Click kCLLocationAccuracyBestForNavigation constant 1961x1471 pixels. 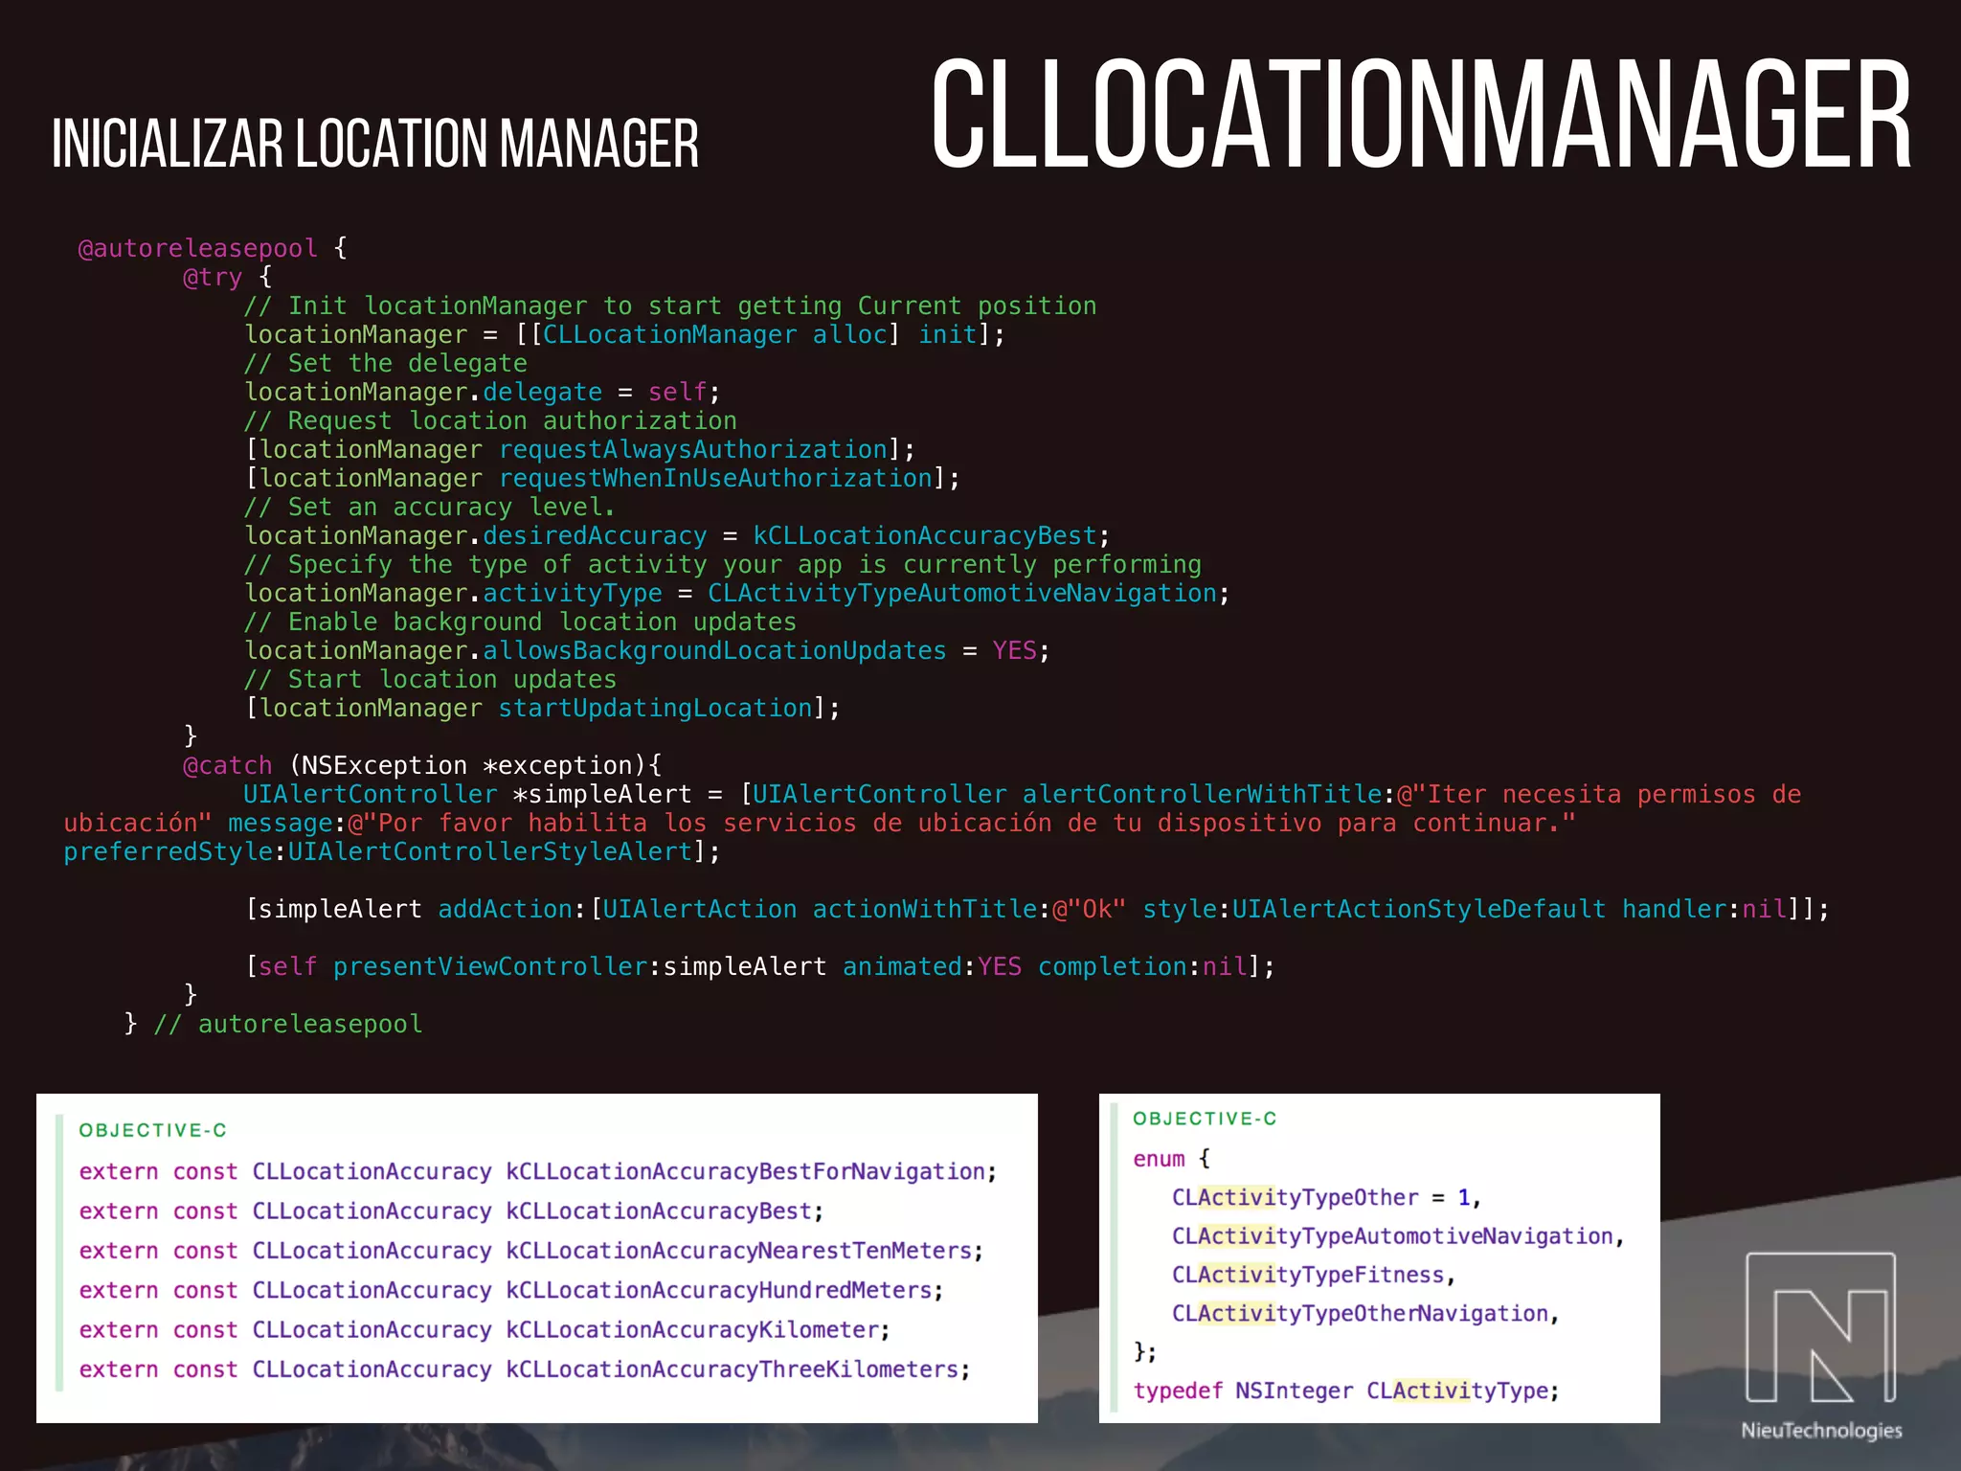(746, 1171)
